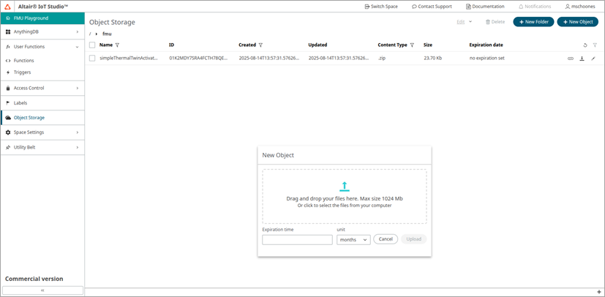The image size is (605, 297).
Task: Click the Expiration time input field
Action: click(297, 239)
